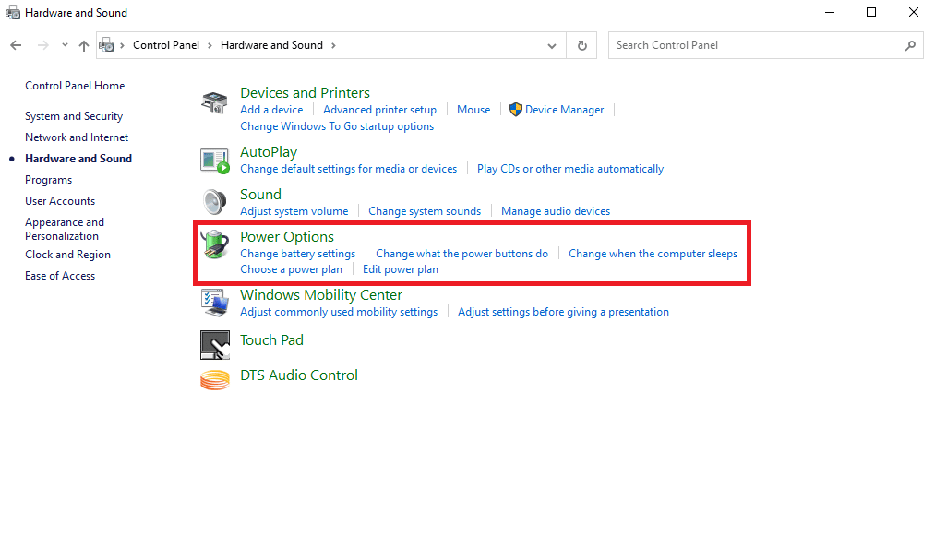Minimize the Hardware and Sound window
The image size is (935, 536).
[830, 13]
